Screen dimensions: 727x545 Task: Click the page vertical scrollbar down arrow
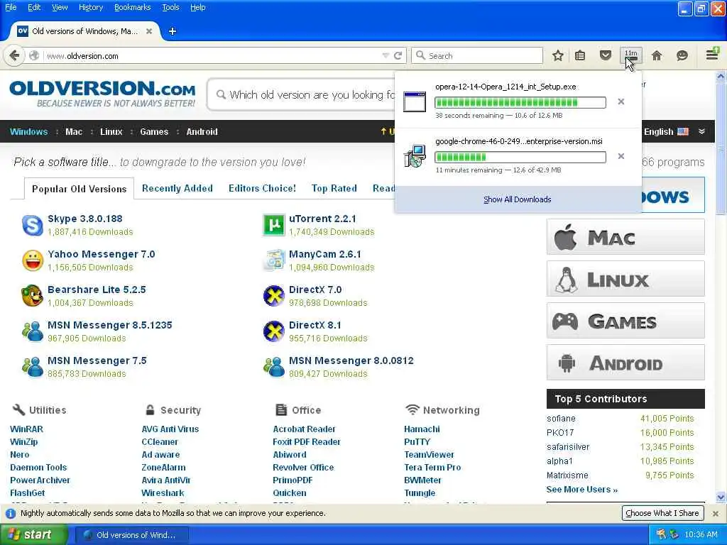pos(721,497)
